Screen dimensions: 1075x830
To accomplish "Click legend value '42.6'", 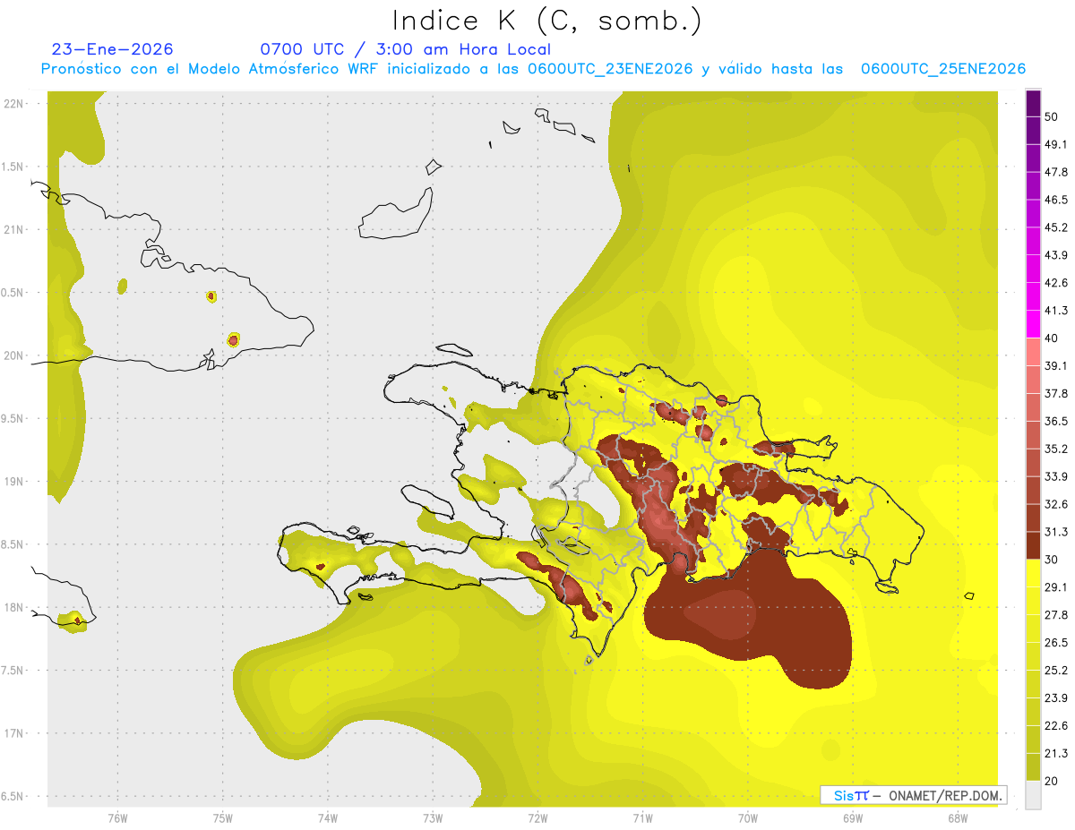I will [1056, 283].
